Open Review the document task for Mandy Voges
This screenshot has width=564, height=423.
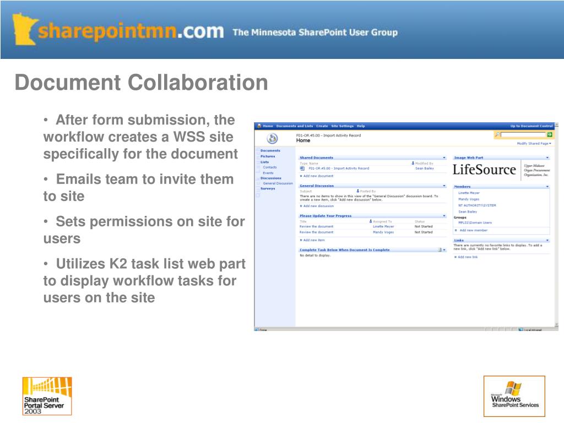pos(317,232)
